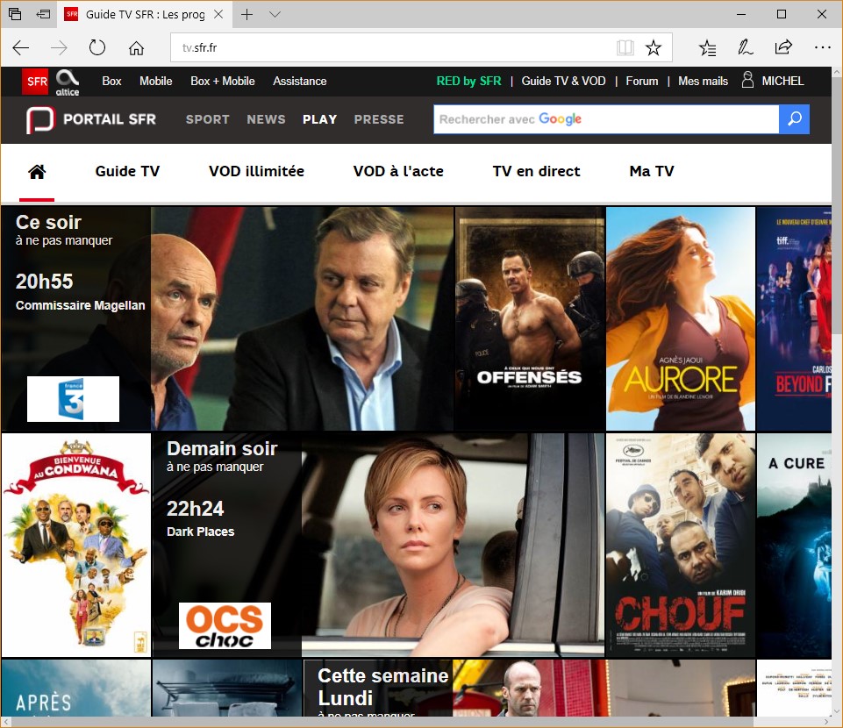
Task: Switch to VOD illimitée tab
Action: tap(256, 172)
